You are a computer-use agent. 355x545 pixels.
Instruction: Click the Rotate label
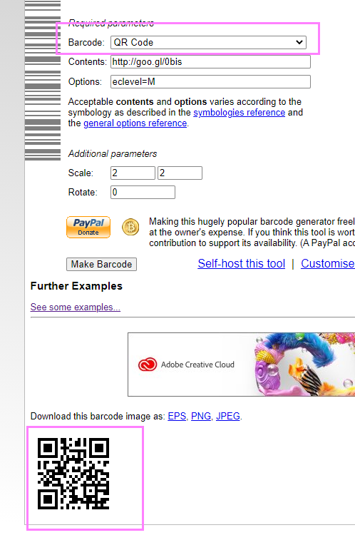pyautogui.click(x=83, y=193)
